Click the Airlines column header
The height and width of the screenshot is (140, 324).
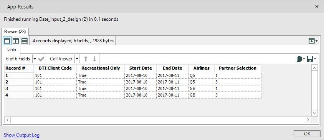tap(202, 68)
